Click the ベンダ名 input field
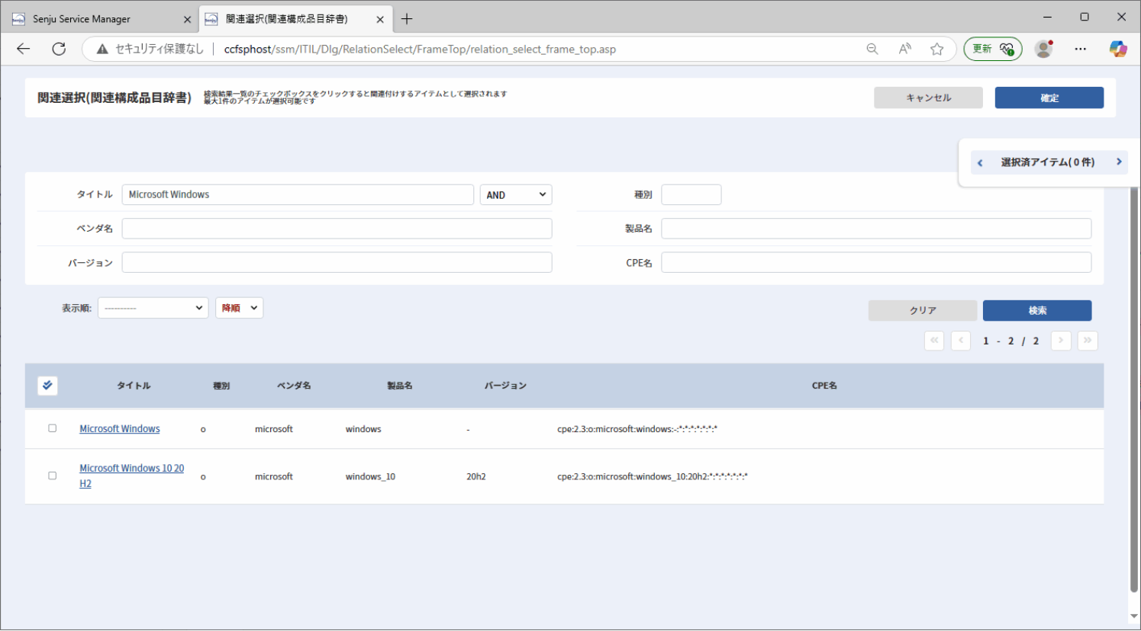 (x=337, y=229)
